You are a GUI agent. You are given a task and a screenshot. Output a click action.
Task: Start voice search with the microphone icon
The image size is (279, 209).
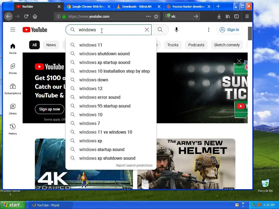pos(176,30)
